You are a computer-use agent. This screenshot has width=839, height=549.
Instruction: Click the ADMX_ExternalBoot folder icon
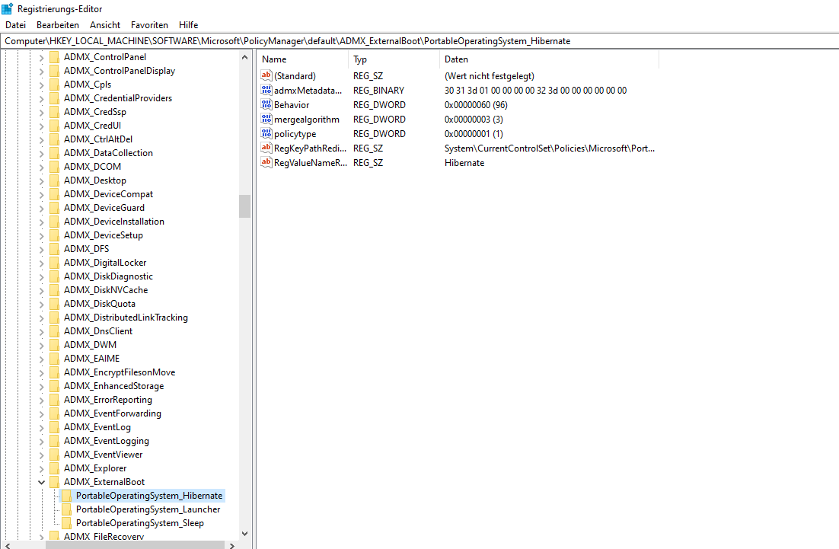54,481
